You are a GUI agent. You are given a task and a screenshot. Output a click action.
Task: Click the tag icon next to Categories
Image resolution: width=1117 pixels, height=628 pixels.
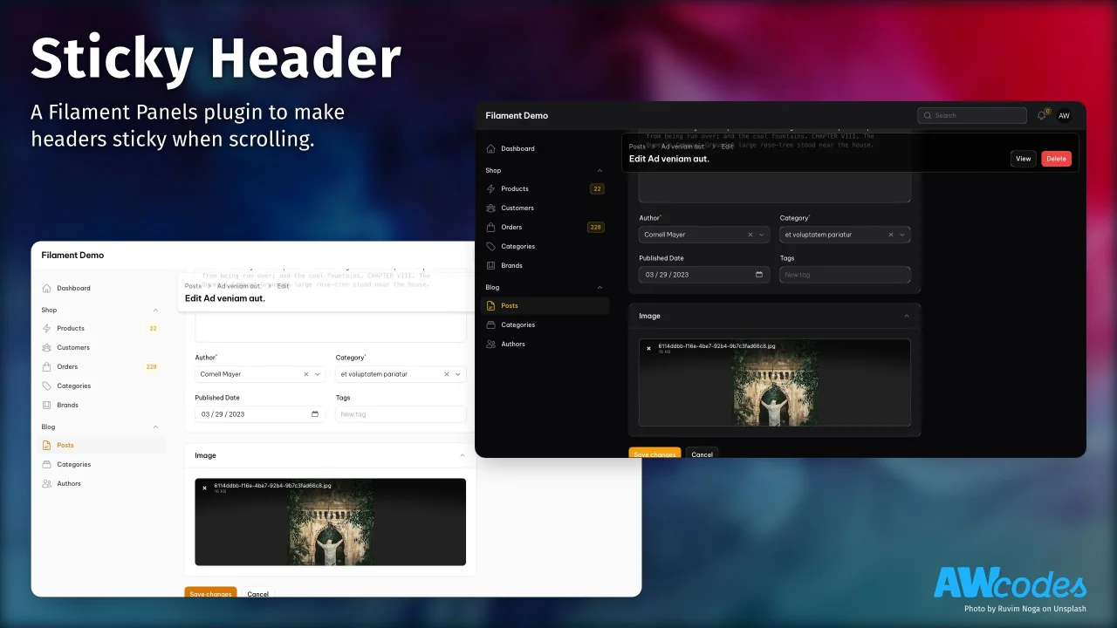pos(491,246)
